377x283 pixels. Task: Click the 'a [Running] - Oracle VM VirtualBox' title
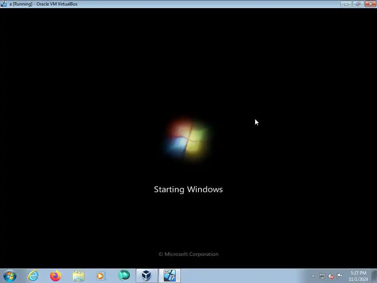coord(43,4)
